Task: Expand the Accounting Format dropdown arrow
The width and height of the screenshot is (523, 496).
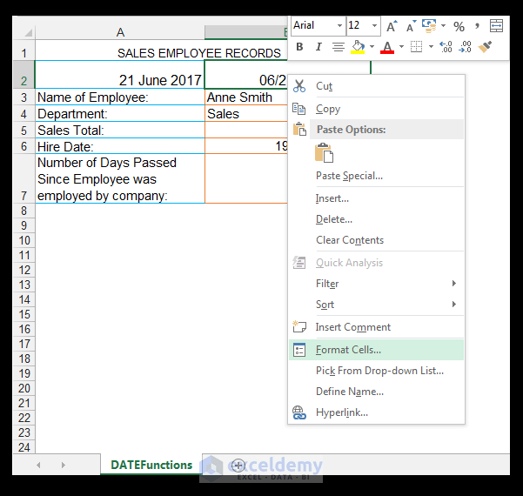Action: coord(443,26)
